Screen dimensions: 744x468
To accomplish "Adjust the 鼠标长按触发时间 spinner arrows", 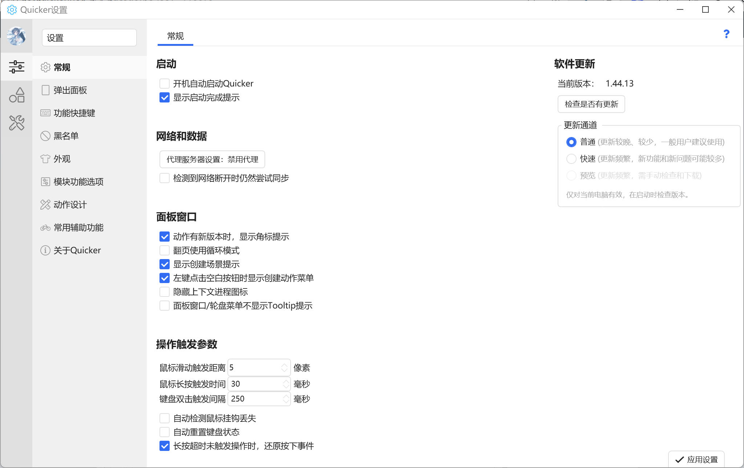I will (286, 384).
